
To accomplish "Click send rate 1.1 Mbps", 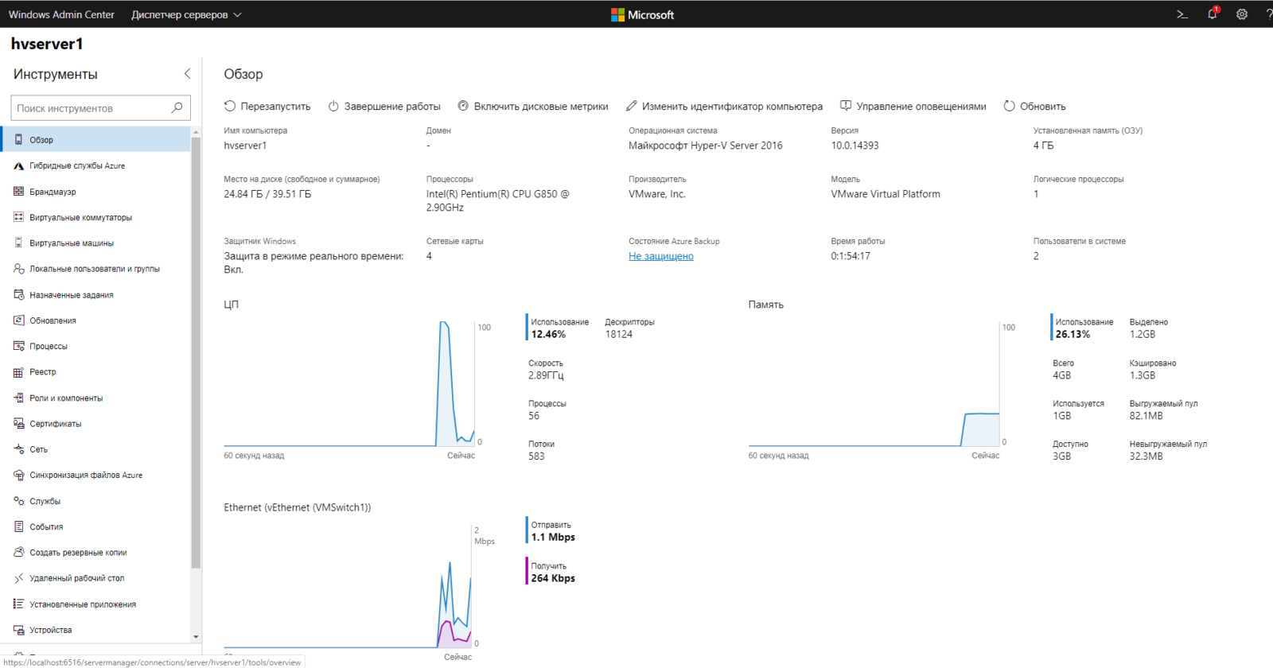I will pos(553,538).
